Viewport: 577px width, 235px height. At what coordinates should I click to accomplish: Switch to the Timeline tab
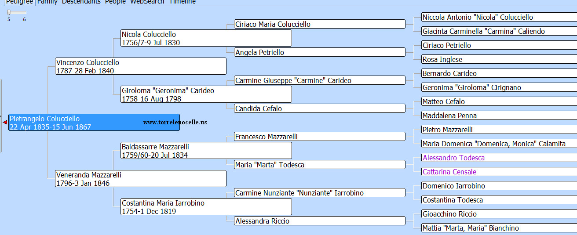tap(183, 2)
